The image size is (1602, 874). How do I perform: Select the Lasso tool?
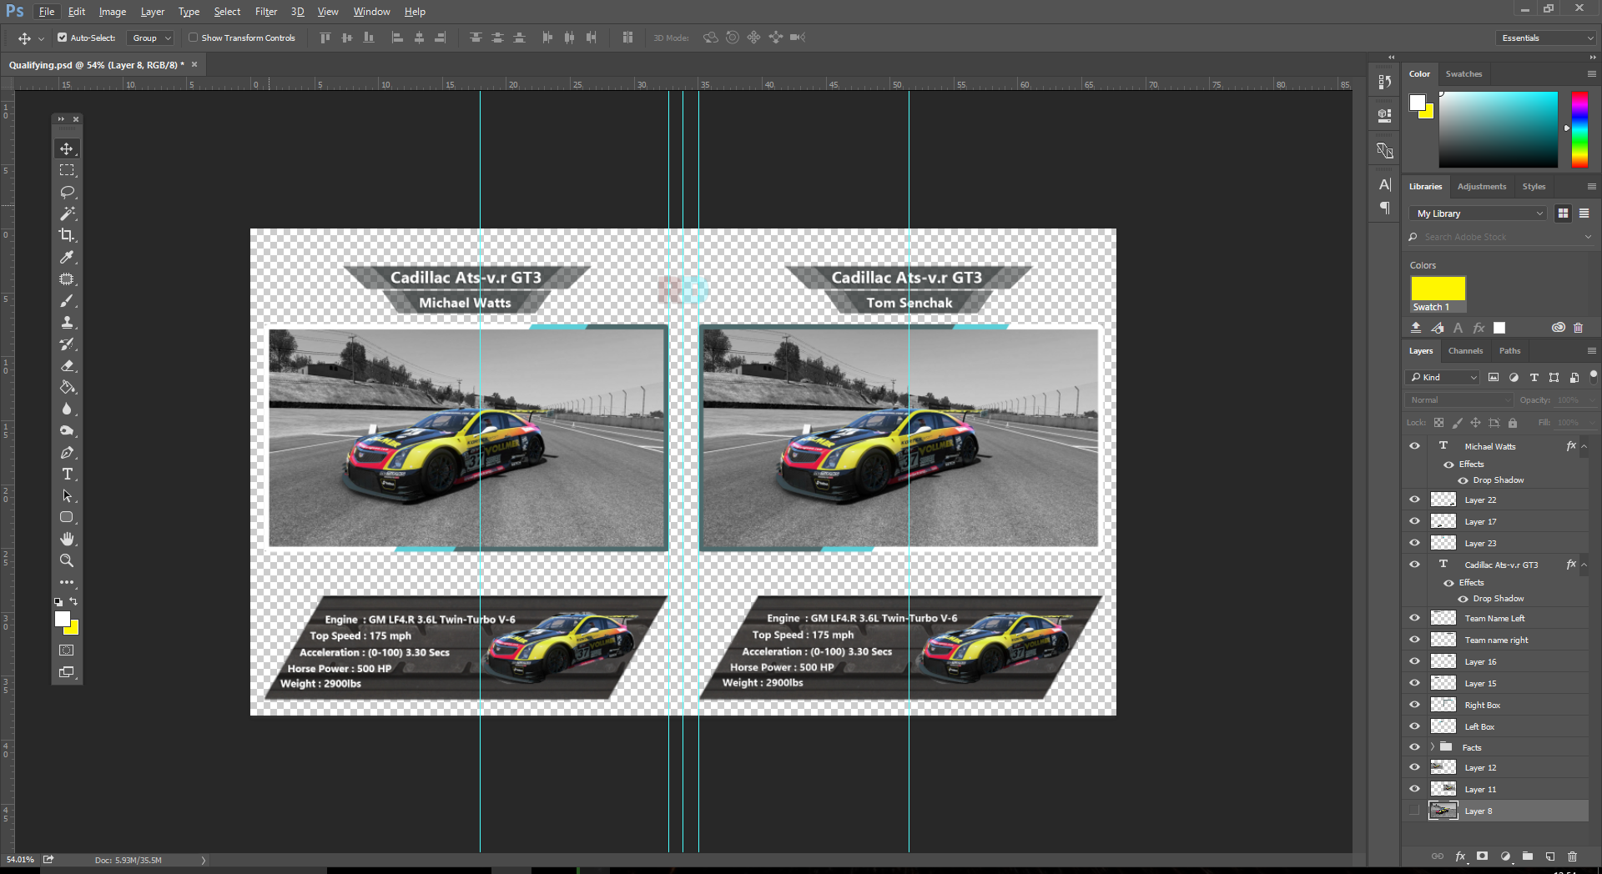coord(67,192)
